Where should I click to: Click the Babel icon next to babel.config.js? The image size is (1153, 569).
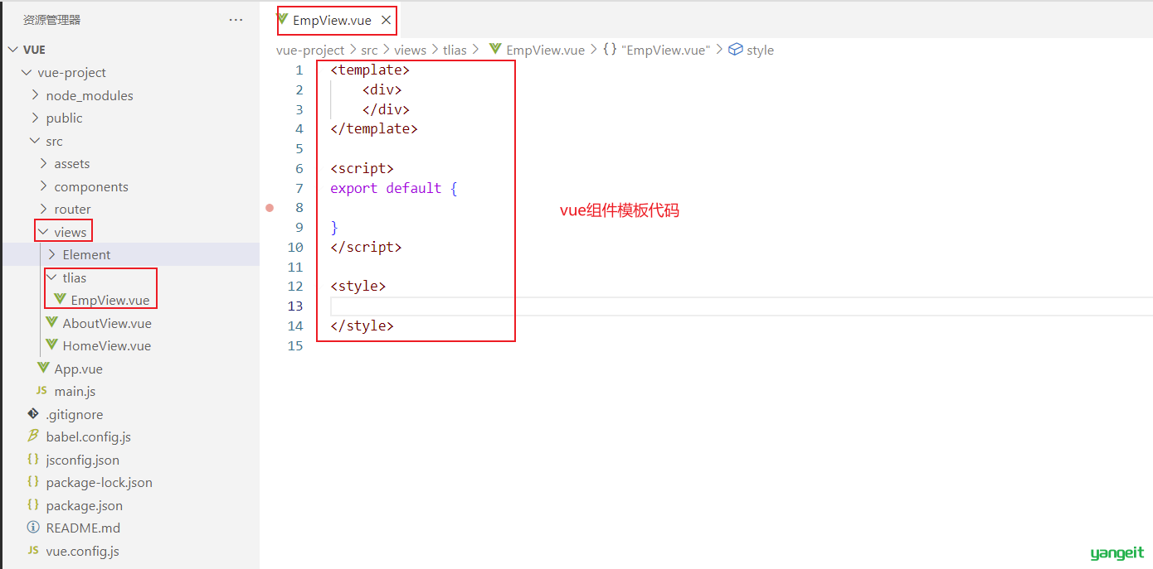(33, 436)
